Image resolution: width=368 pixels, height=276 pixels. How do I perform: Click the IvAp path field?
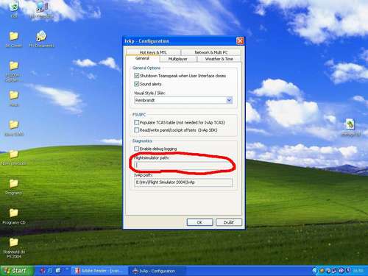coord(183,183)
